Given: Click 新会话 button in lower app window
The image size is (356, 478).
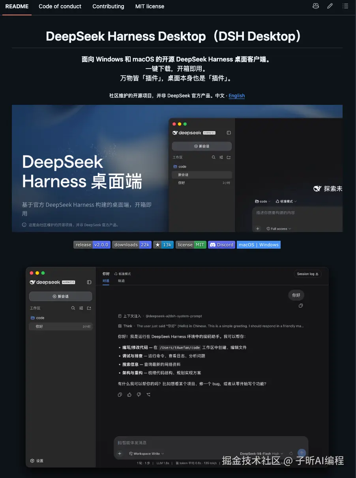Looking at the screenshot, I should 61,296.
